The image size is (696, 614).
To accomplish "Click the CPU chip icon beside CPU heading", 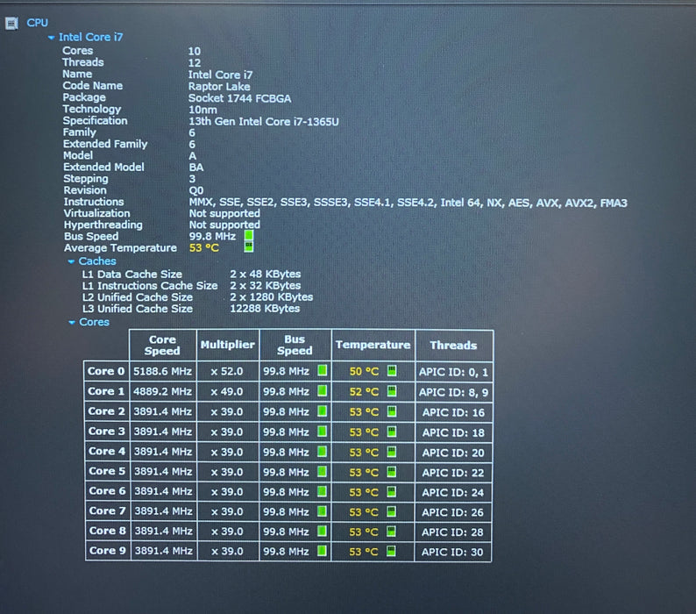I will point(11,23).
